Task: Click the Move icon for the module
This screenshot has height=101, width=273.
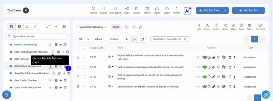Action: 233,25
